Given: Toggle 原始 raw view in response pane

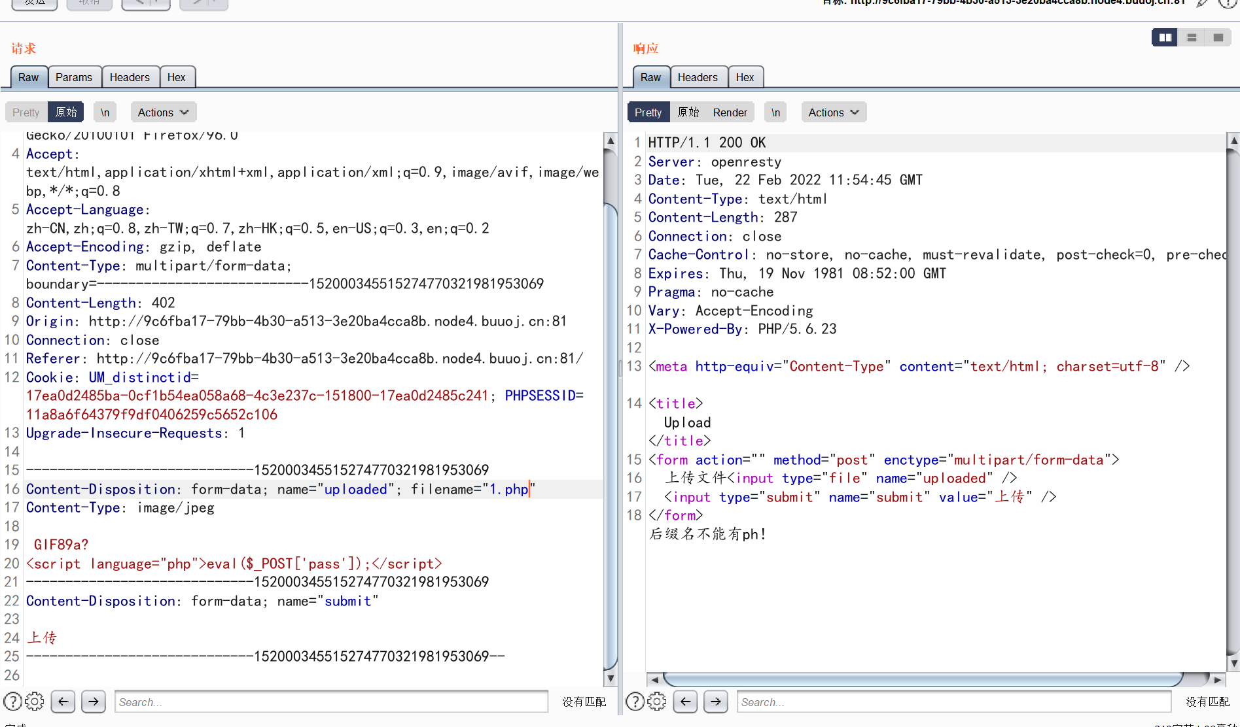Looking at the screenshot, I should pos(688,112).
